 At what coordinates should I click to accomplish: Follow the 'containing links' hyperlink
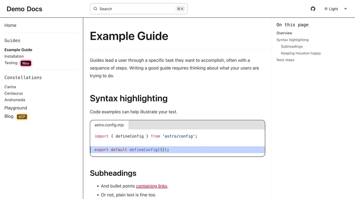coord(152,186)
